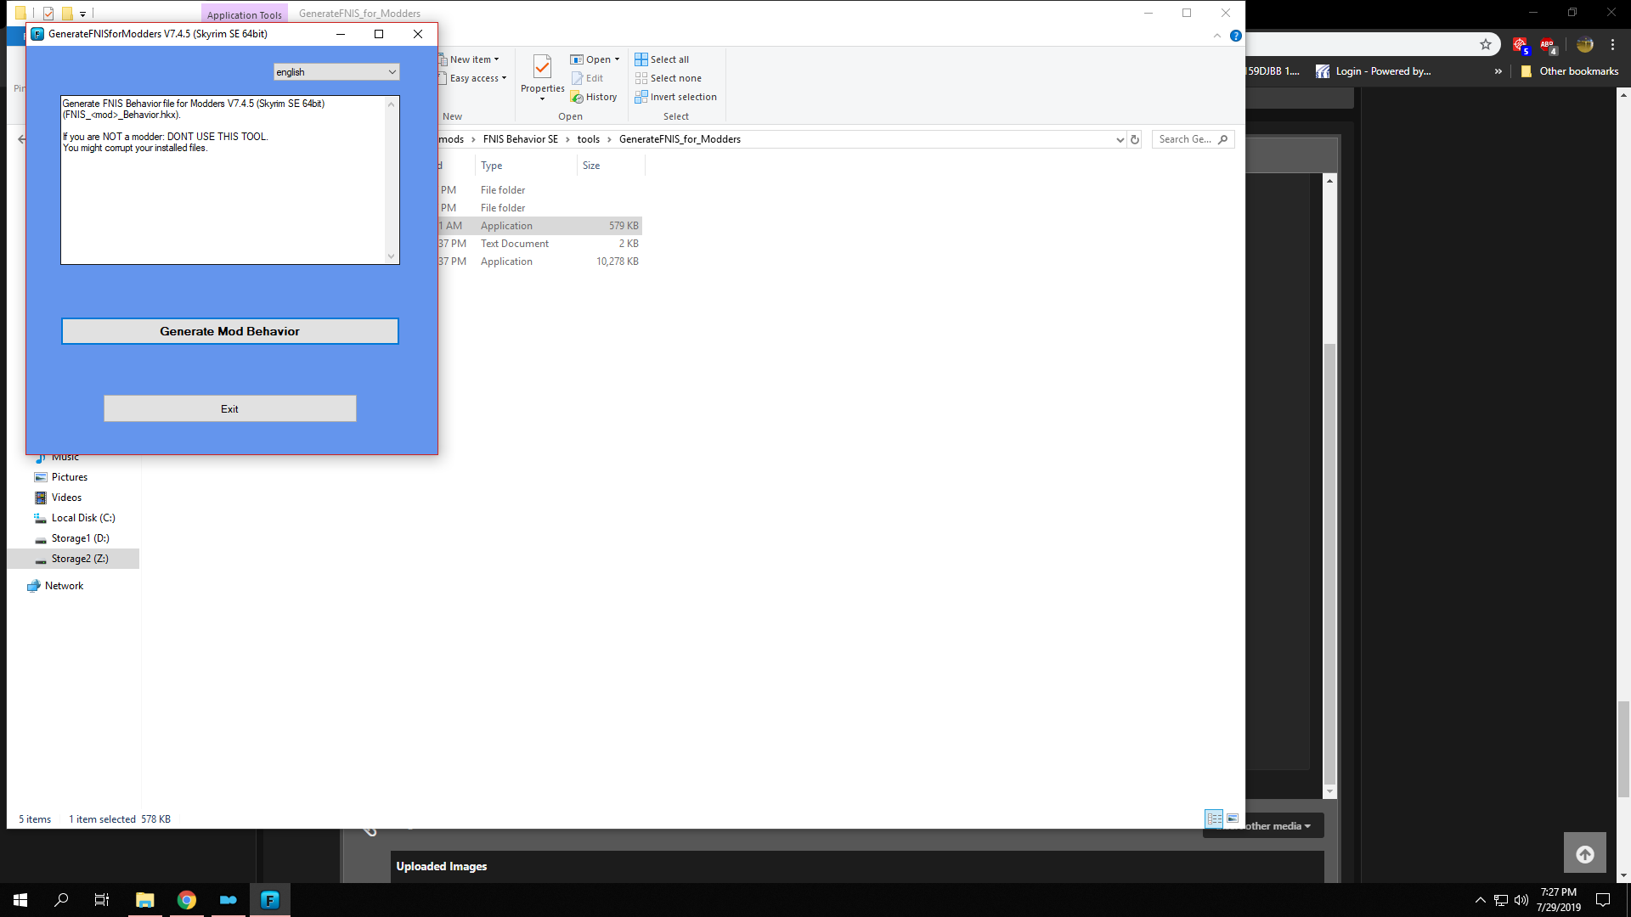Open the notification center icon
The height and width of the screenshot is (917, 1631).
click(1603, 900)
